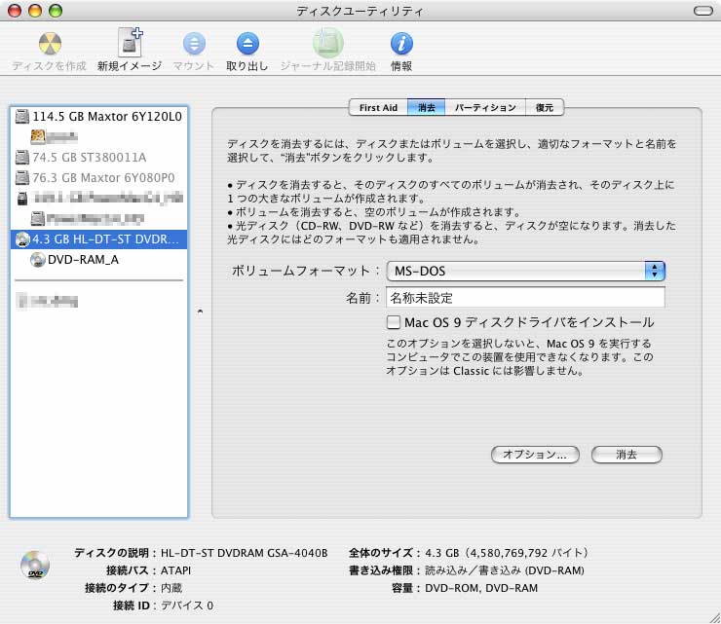Select the 消去 tab

427,108
